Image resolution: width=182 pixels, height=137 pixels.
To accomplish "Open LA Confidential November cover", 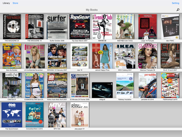I will tap(34, 56).
